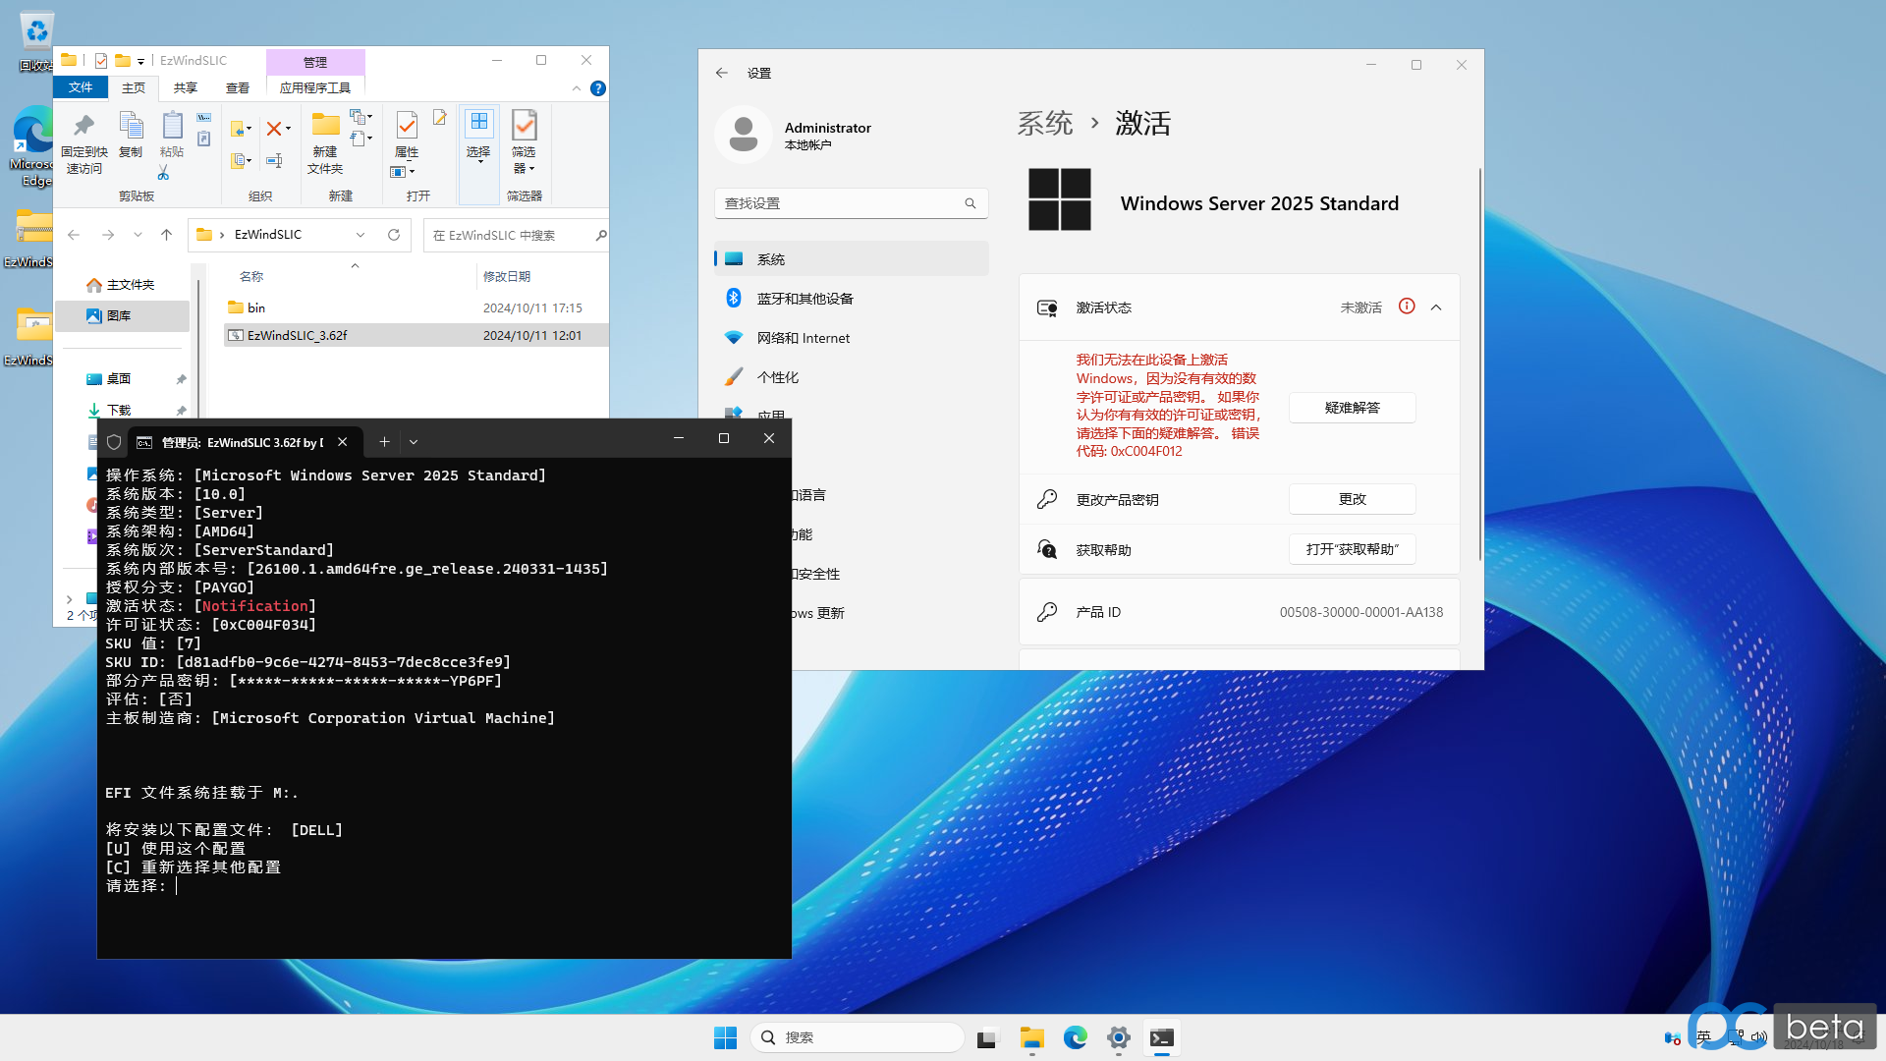Go back in the Settings window

coord(722,73)
